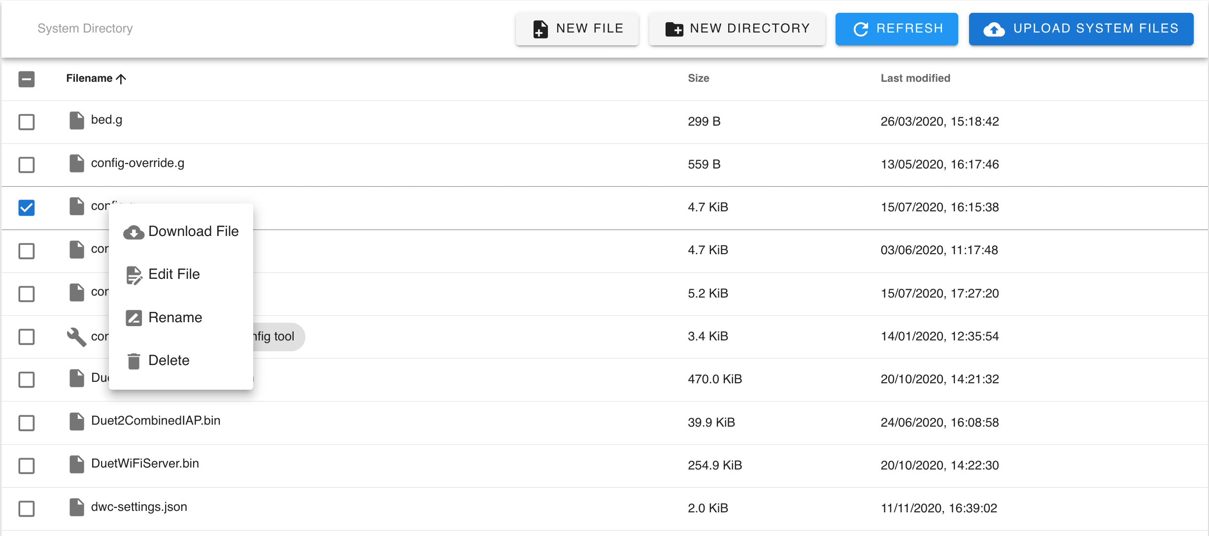Click on dwc-settings.json filename

point(141,506)
